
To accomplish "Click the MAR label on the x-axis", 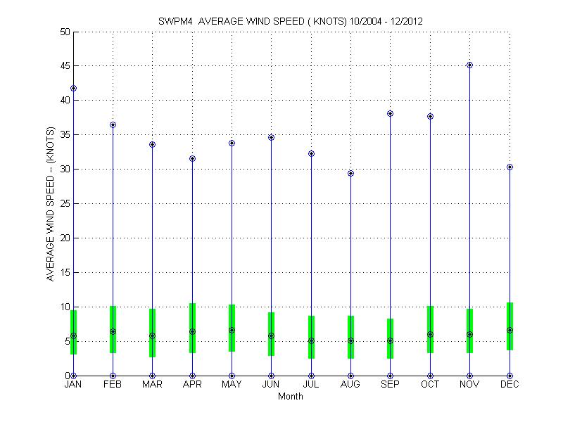I will pos(153,385).
